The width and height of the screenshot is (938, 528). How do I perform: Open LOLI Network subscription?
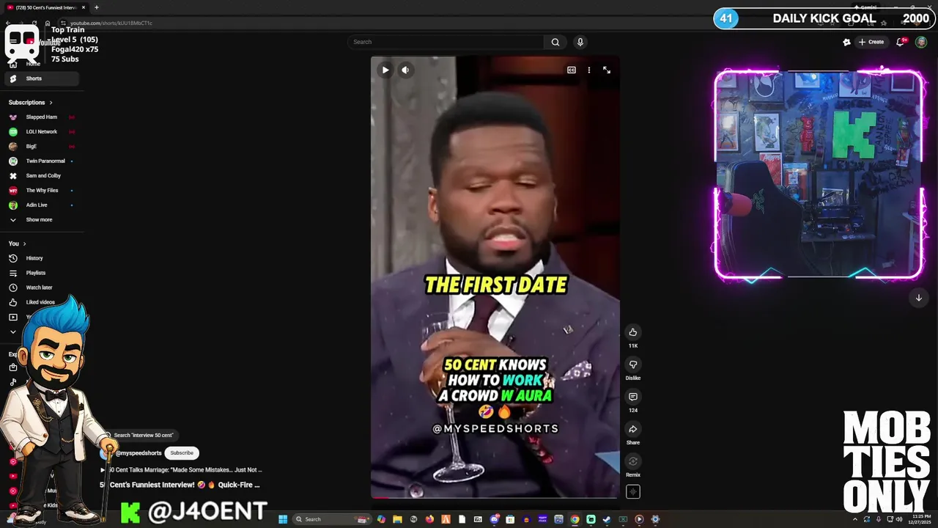(x=43, y=132)
